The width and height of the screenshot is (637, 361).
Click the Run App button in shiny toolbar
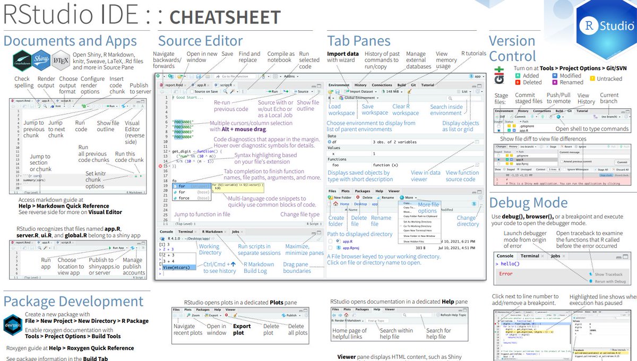[116, 248]
